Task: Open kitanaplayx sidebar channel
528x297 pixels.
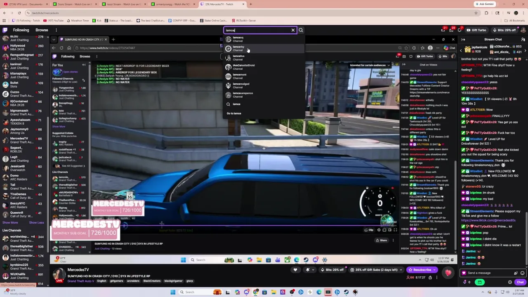Action: tap(24, 75)
